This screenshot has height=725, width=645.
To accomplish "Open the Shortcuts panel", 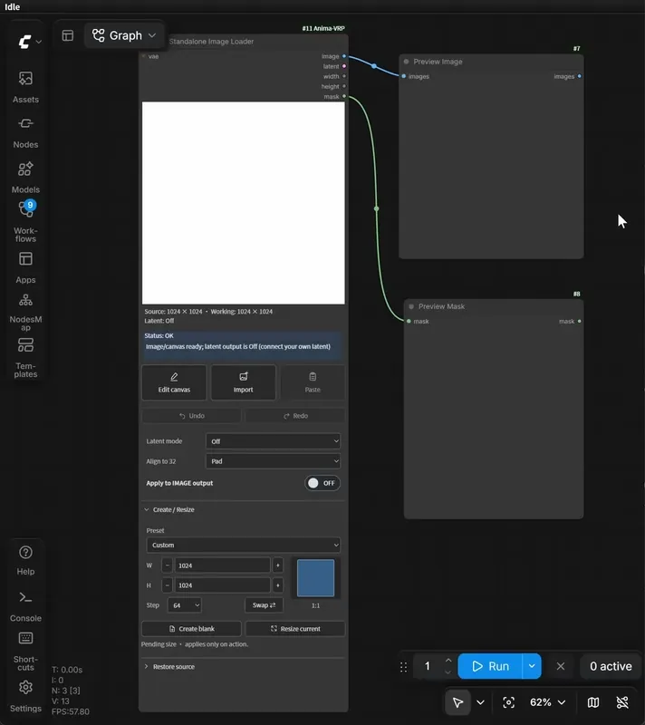I will click(x=25, y=651).
